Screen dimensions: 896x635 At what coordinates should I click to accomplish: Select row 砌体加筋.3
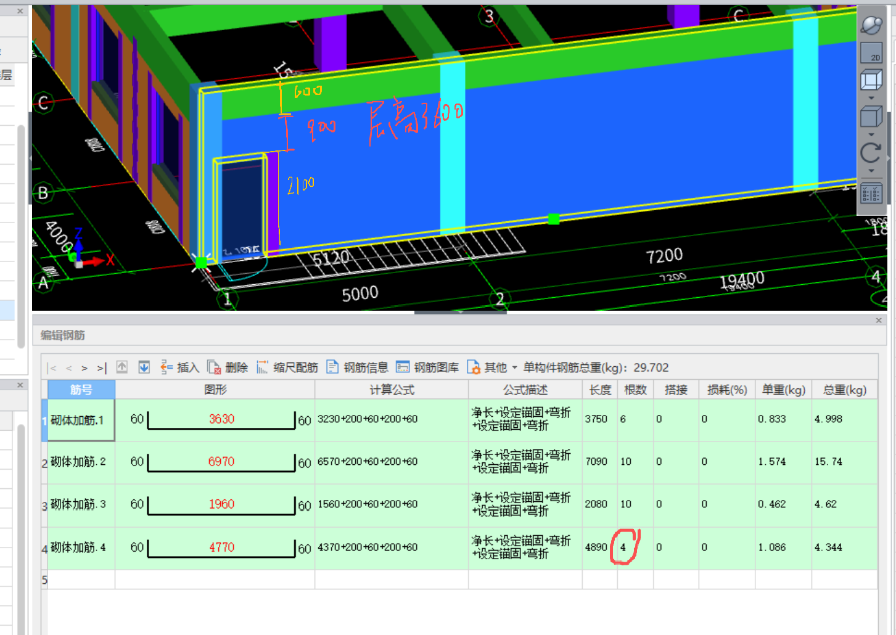point(81,504)
